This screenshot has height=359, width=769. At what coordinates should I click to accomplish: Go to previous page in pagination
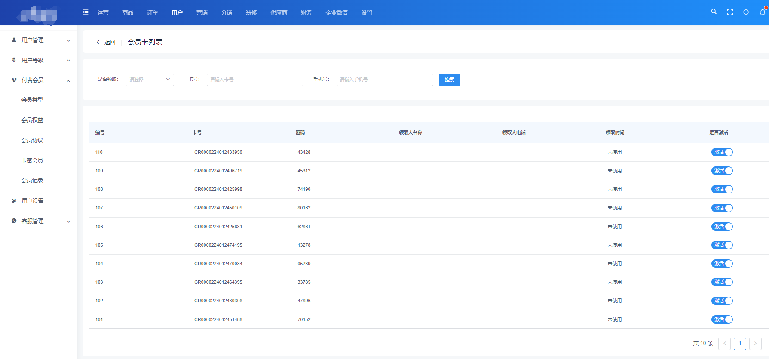724,343
